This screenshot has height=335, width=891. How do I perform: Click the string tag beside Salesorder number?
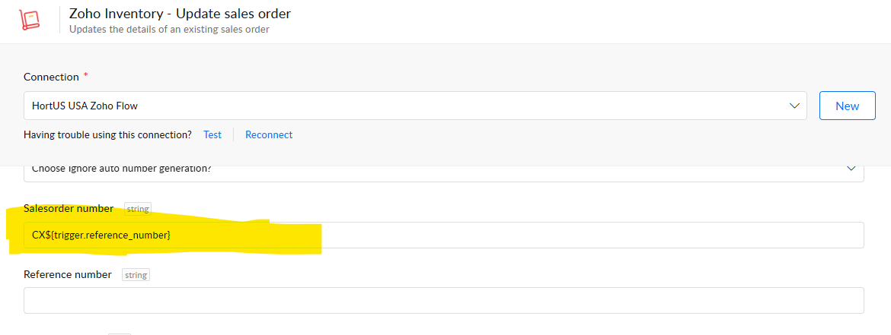(x=138, y=209)
